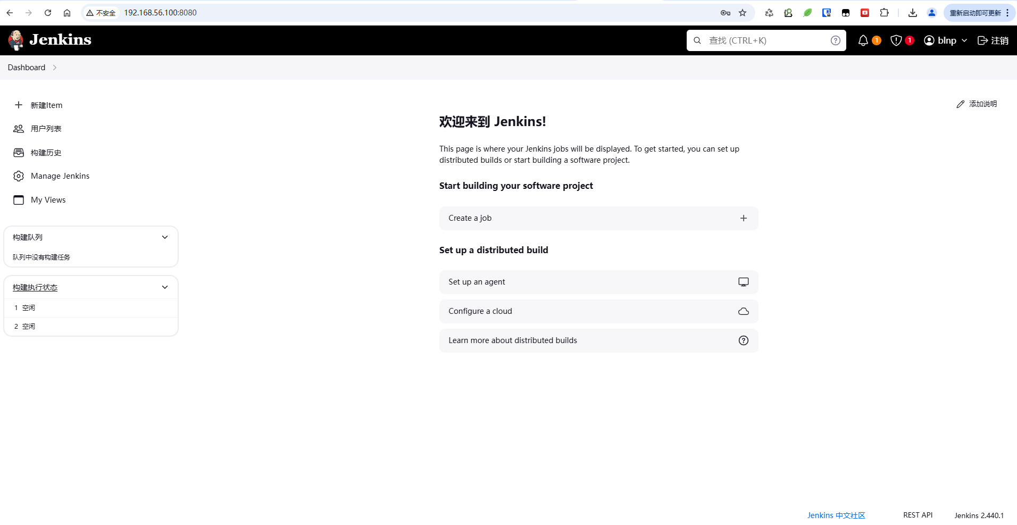
Task: Open Jenkins 中文社区 footer link
Action: click(x=836, y=515)
